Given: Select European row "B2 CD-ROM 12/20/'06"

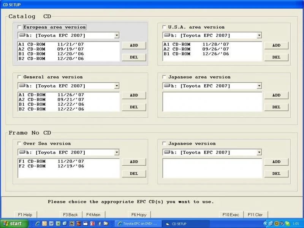Looking at the screenshot, I should [68, 59].
